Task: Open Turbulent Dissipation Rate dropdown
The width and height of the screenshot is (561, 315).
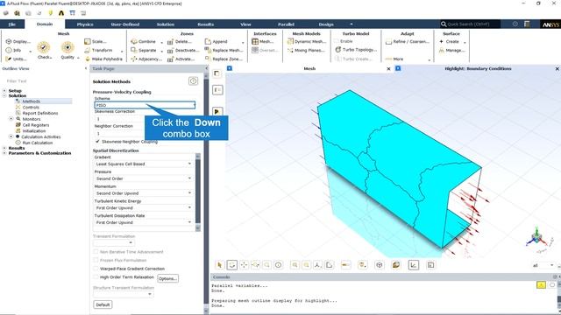Action: pyautogui.click(x=144, y=222)
